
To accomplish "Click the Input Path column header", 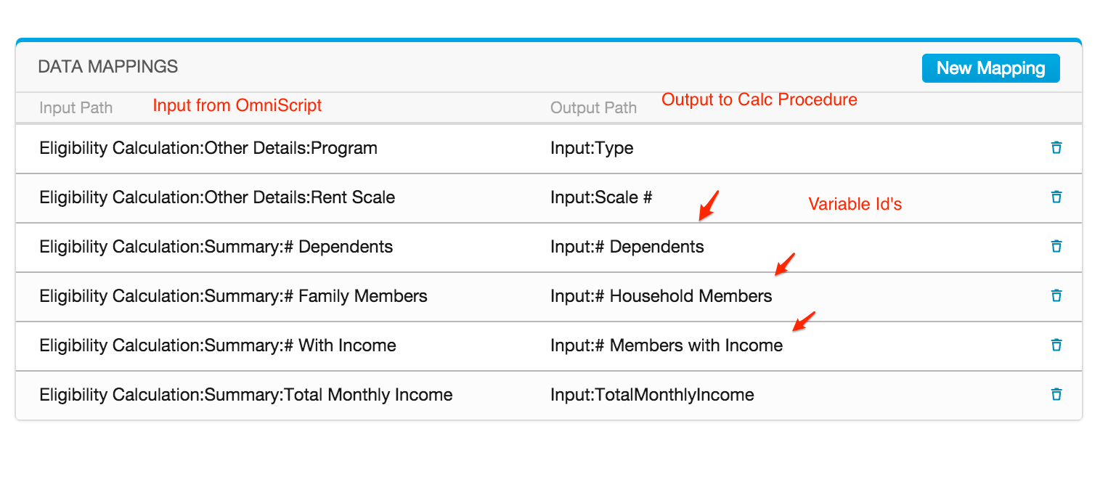I will [76, 108].
